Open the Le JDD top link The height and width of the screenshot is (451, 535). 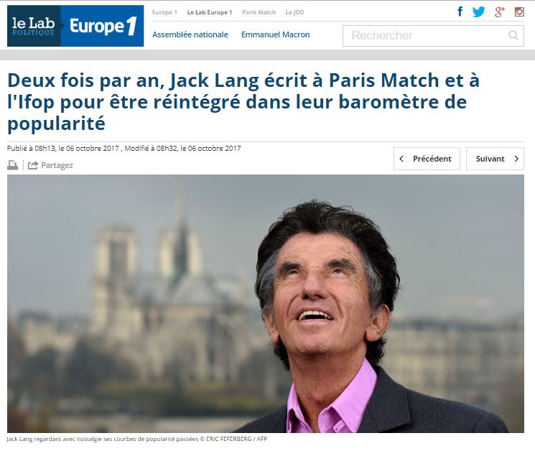[x=294, y=12]
